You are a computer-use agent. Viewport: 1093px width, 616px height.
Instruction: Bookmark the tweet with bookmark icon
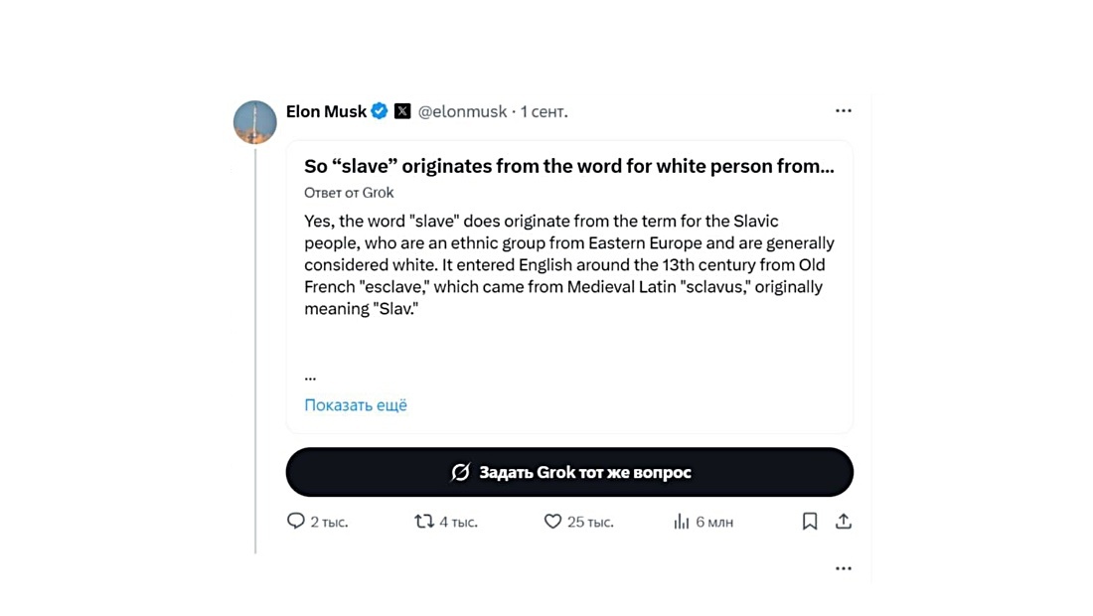click(809, 522)
